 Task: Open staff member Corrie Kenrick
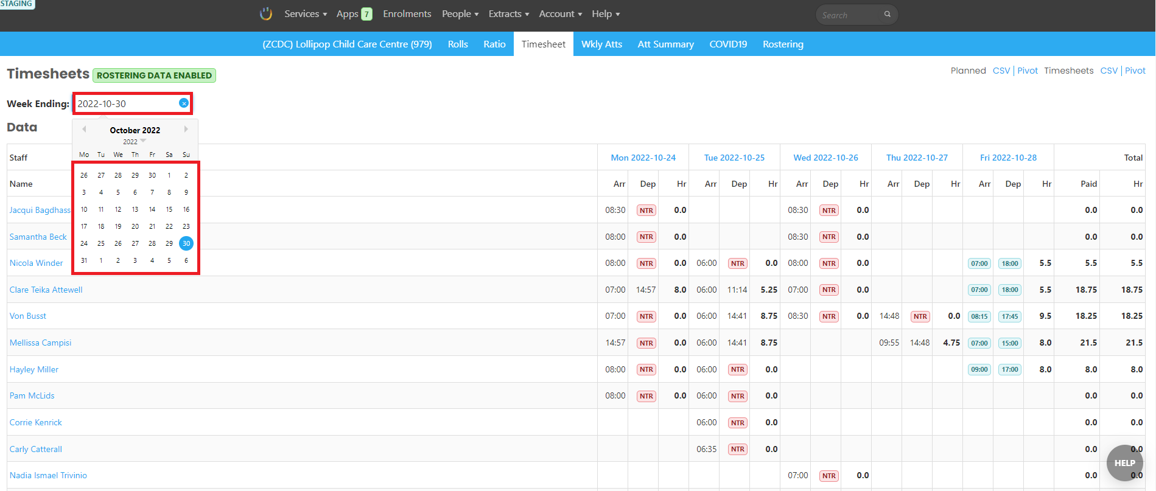pyautogui.click(x=35, y=422)
